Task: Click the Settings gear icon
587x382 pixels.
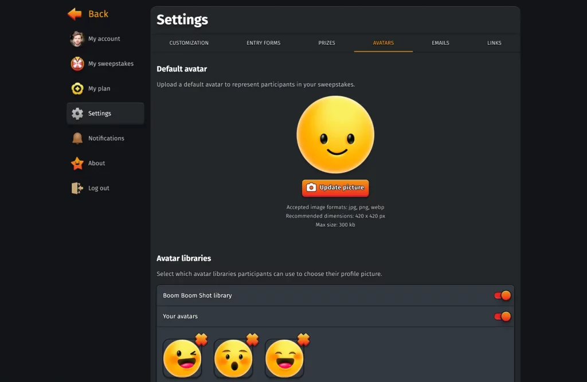Action: 77,114
